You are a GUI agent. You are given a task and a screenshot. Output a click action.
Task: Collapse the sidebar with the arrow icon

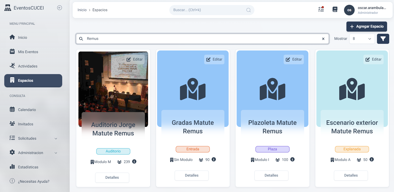(60, 8)
